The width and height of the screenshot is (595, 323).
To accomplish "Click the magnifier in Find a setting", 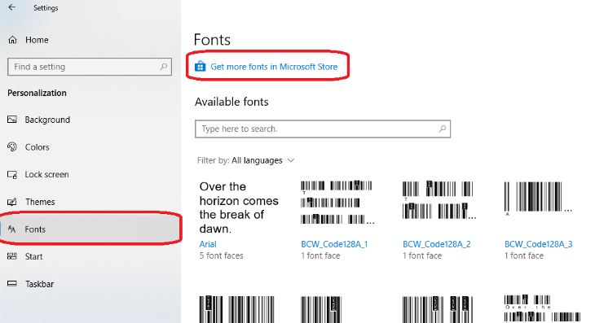I will pyautogui.click(x=164, y=67).
